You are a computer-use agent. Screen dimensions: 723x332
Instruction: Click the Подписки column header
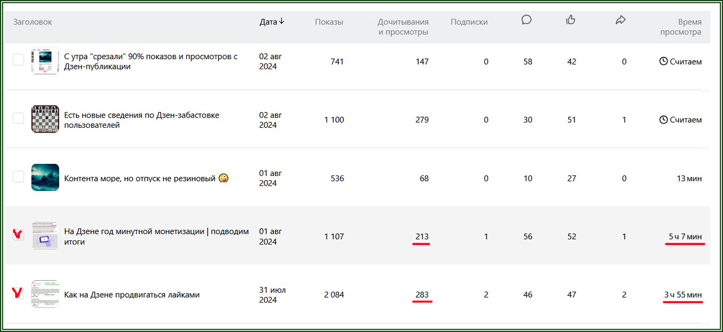pyautogui.click(x=469, y=22)
